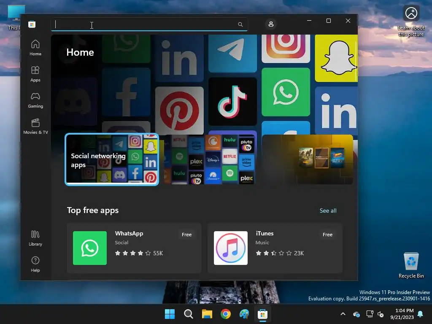Click the muted volume tray icon
Image resolution: width=432 pixels, height=324 pixels.
381,314
